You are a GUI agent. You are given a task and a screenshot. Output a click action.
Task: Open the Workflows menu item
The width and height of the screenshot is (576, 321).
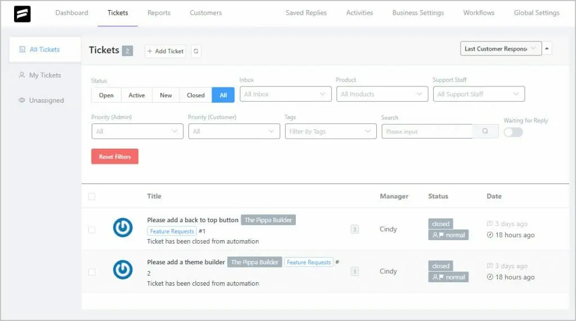pos(479,12)
